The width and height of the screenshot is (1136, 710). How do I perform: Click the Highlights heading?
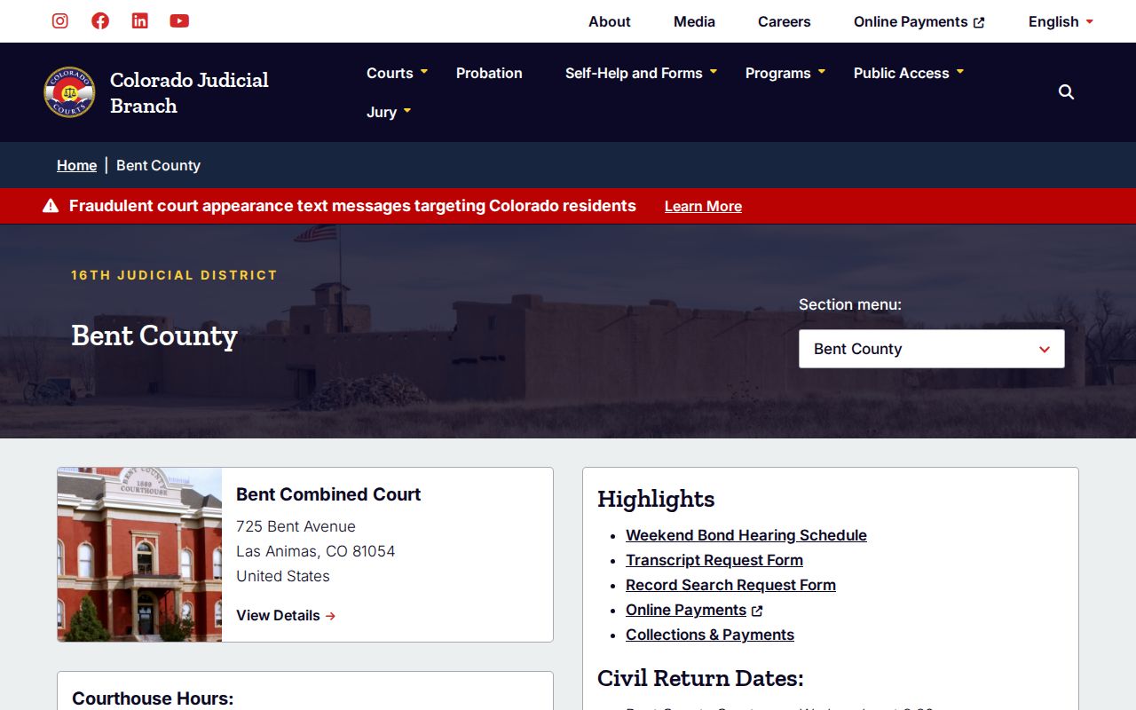656,499
